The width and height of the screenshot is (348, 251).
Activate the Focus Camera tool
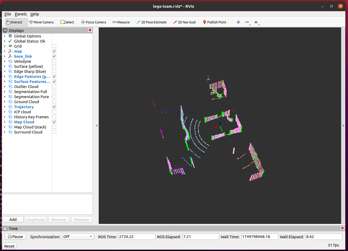point(93,22)
